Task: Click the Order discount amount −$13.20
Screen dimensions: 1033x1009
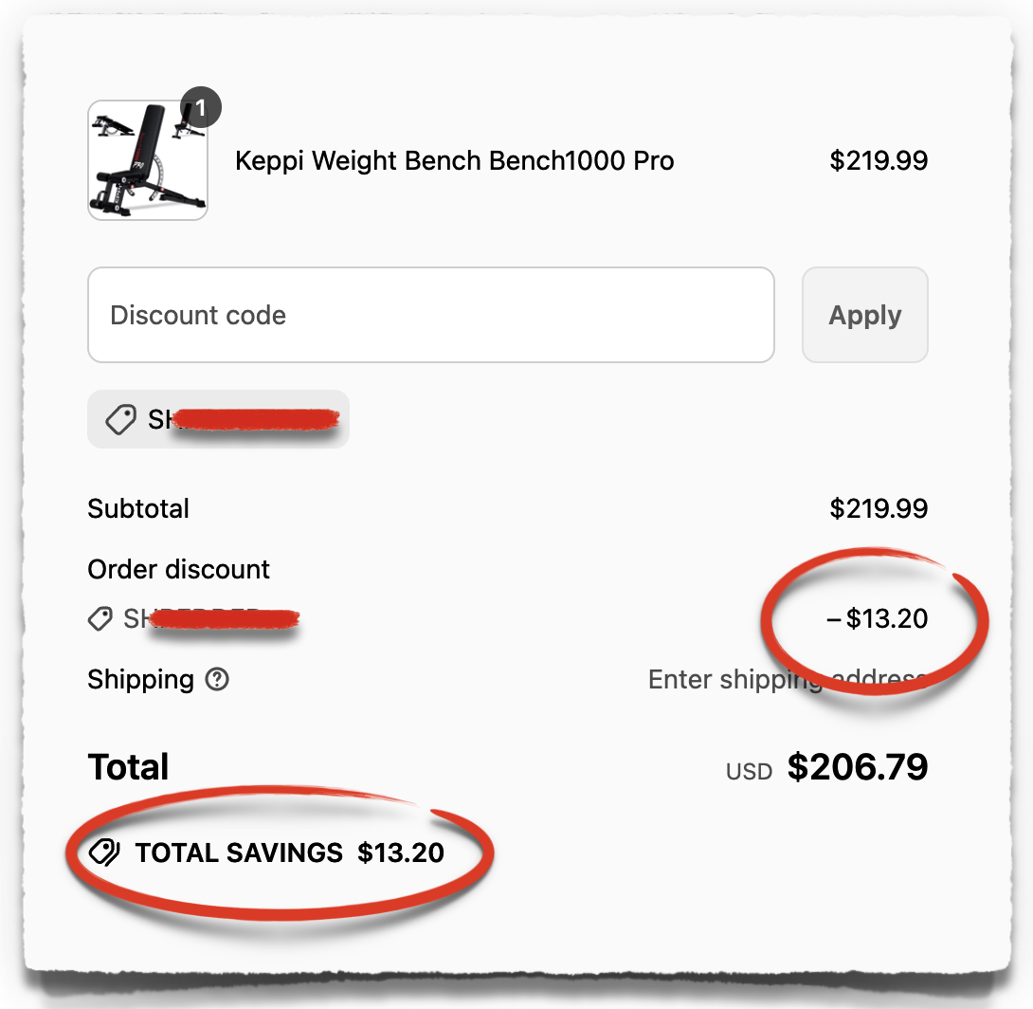Action: click(875, 619)
